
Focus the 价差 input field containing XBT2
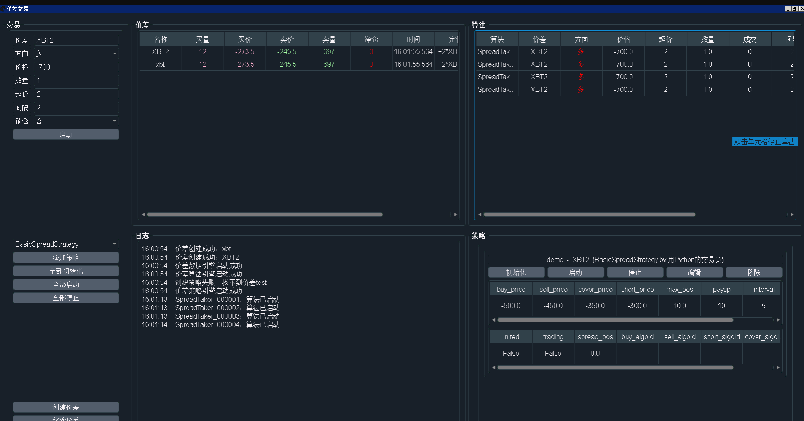click(x=76, y=40)
